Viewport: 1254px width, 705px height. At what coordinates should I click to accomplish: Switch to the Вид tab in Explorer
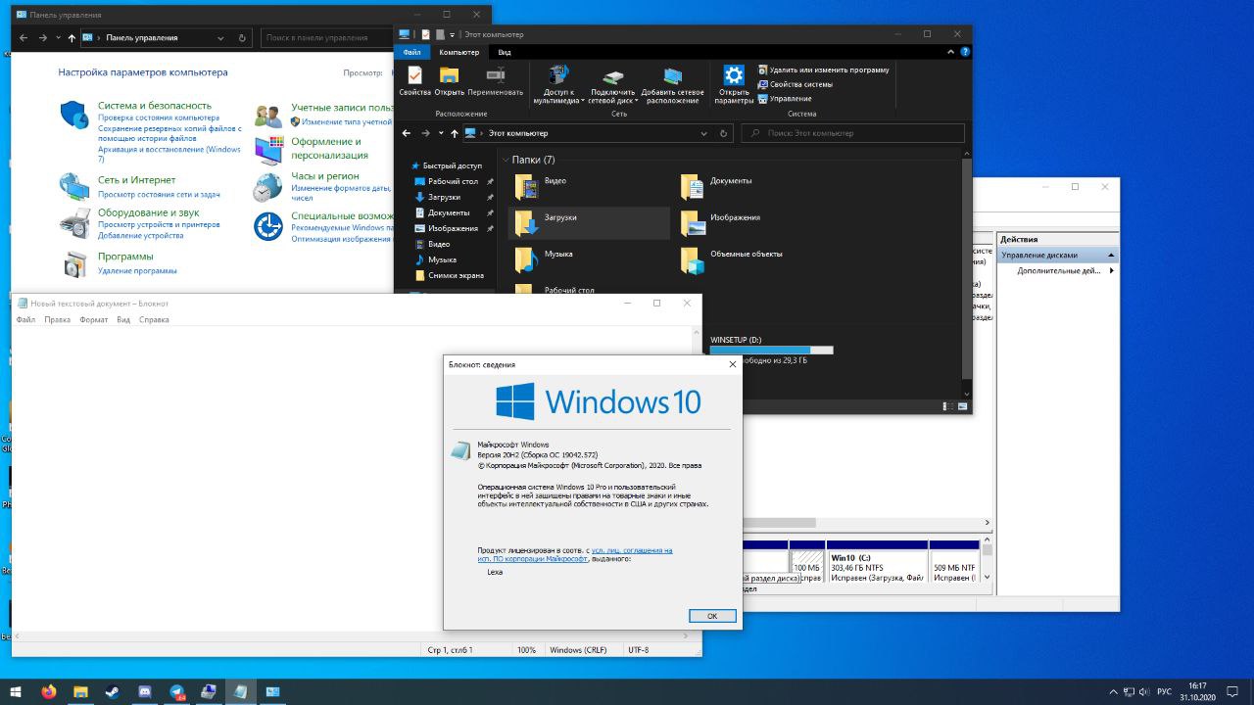coord(505,52)
